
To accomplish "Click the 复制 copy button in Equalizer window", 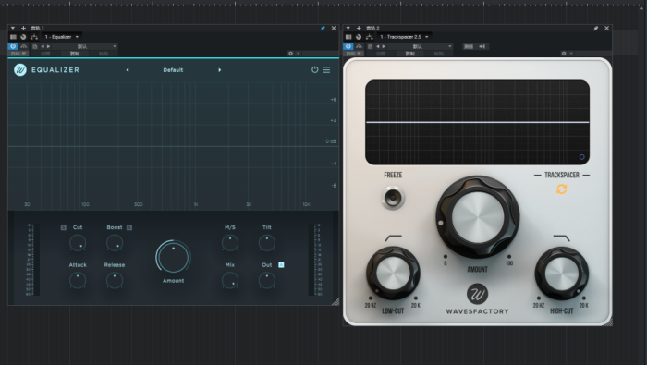I will click(x=75, y=54).
